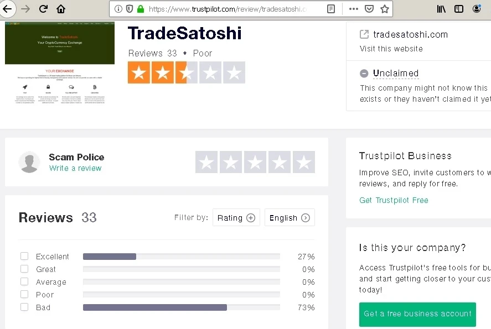Open the Library icon in toolbar
Image resolution: width=491 pixels, height=329 pixels.
(x=441, y=9)
